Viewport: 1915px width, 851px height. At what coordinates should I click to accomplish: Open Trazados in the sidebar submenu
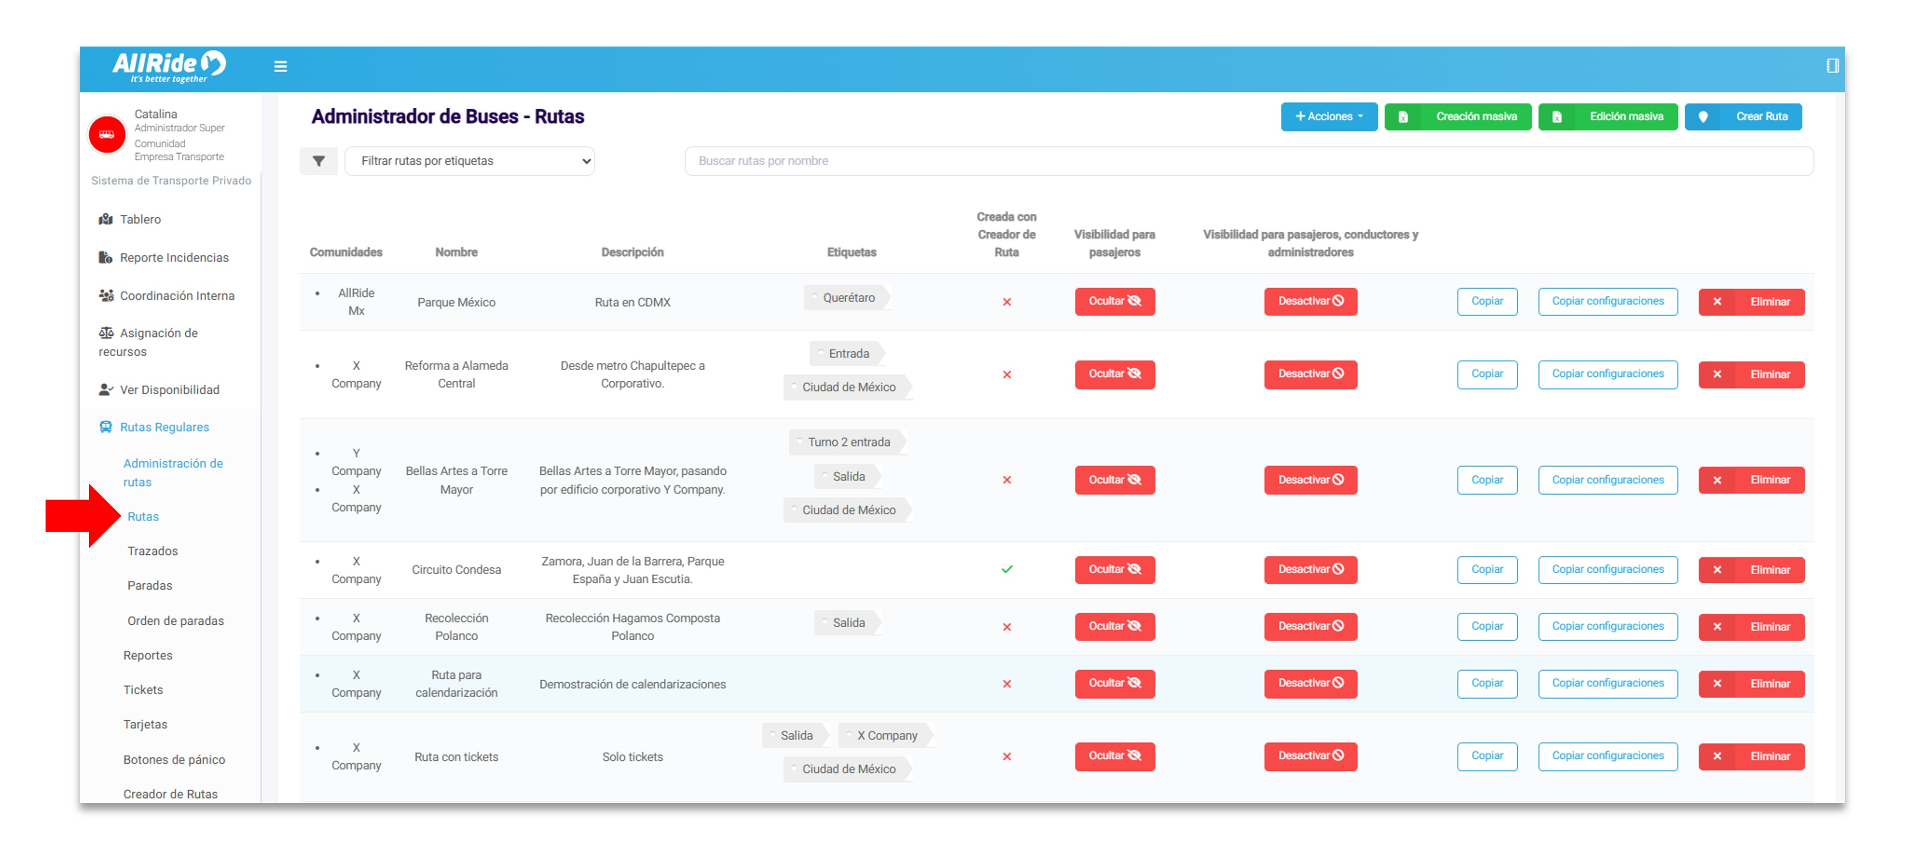[153, 551]
